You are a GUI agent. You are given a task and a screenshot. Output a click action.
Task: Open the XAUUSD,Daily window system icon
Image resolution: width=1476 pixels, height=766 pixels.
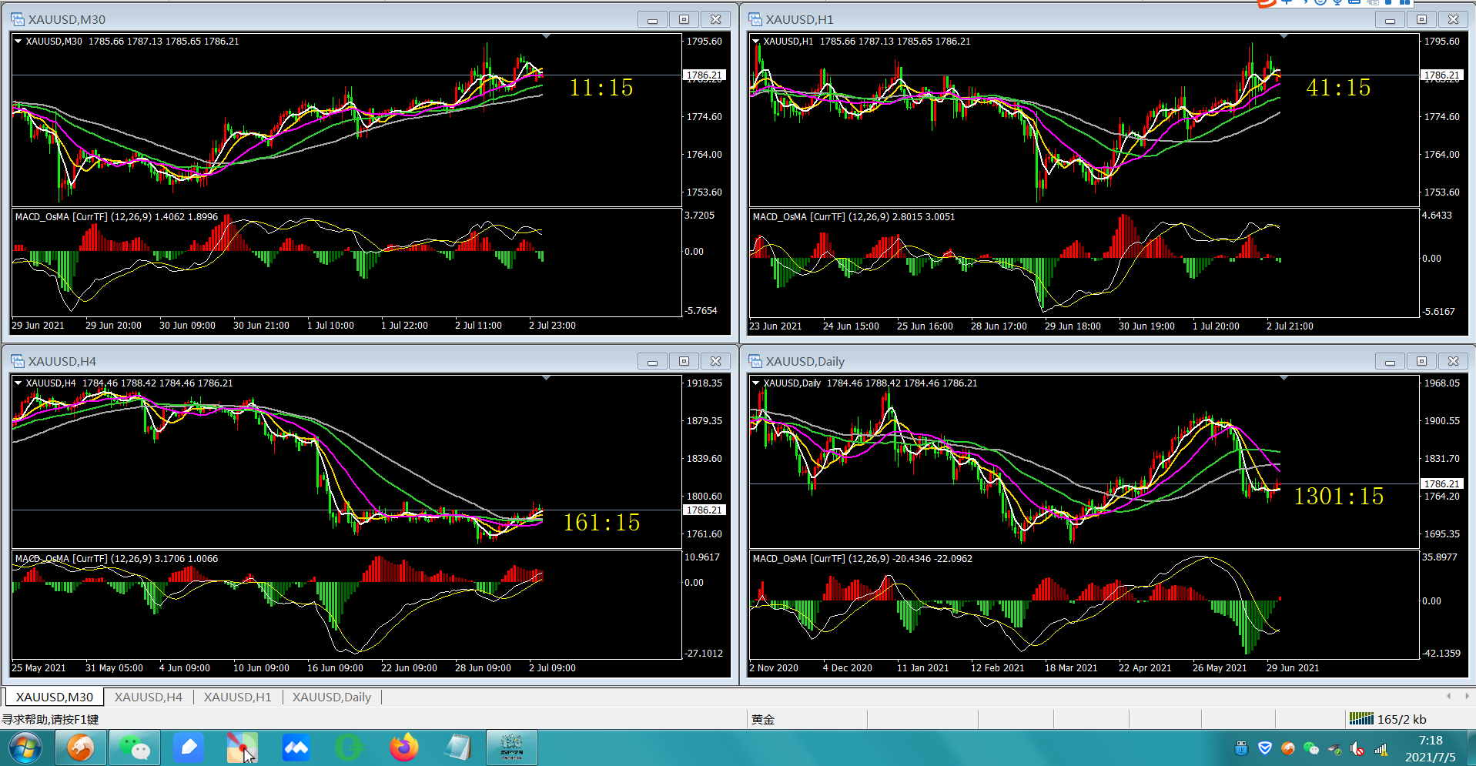pos(755,361)
